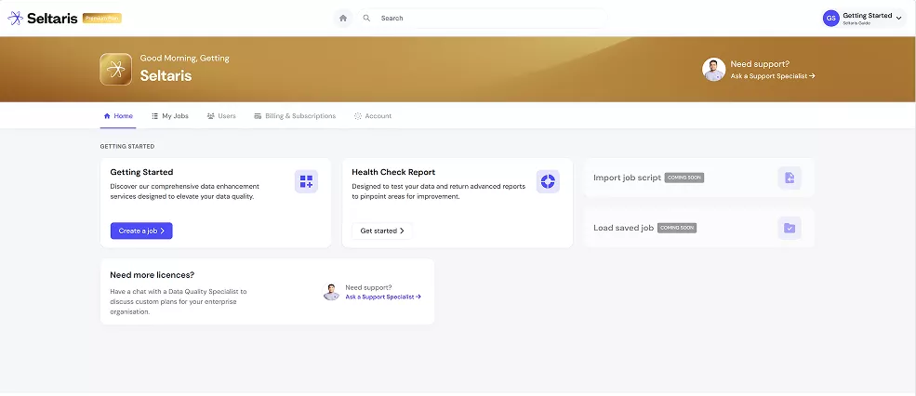Click the Import job script file icon
This screenshot has width=916, height=396.
point(790,178)
